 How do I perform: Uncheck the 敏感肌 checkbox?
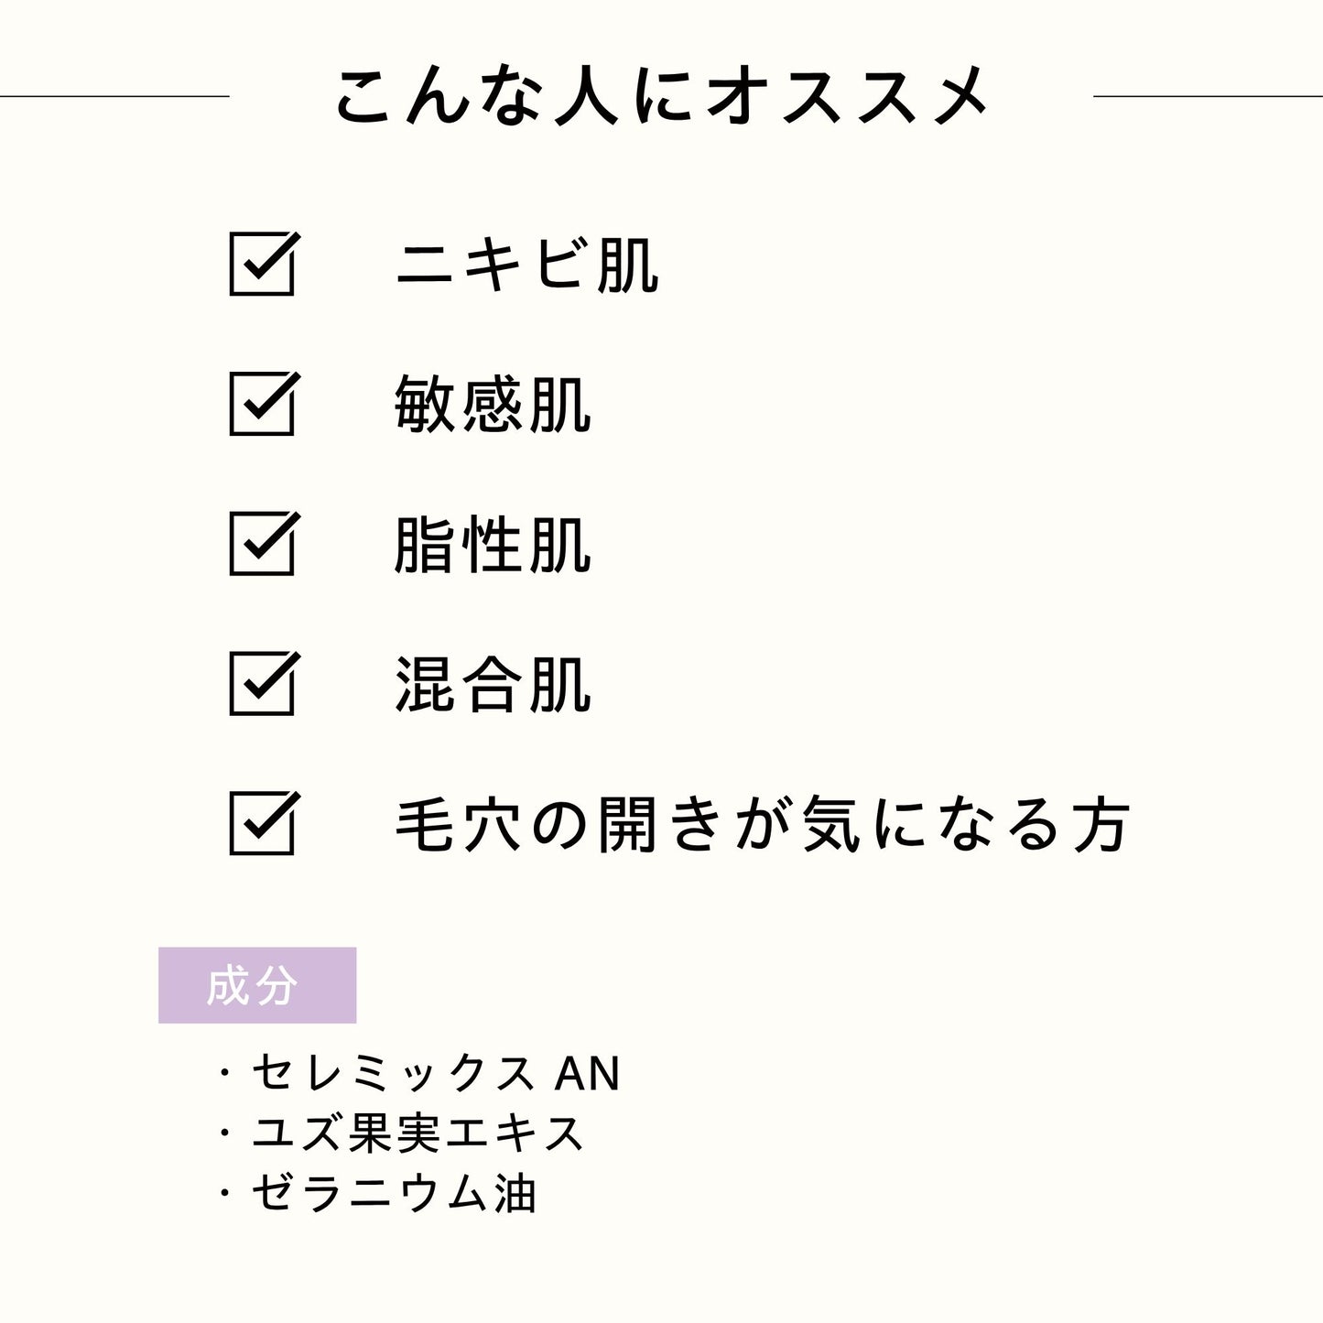point(262,404)
